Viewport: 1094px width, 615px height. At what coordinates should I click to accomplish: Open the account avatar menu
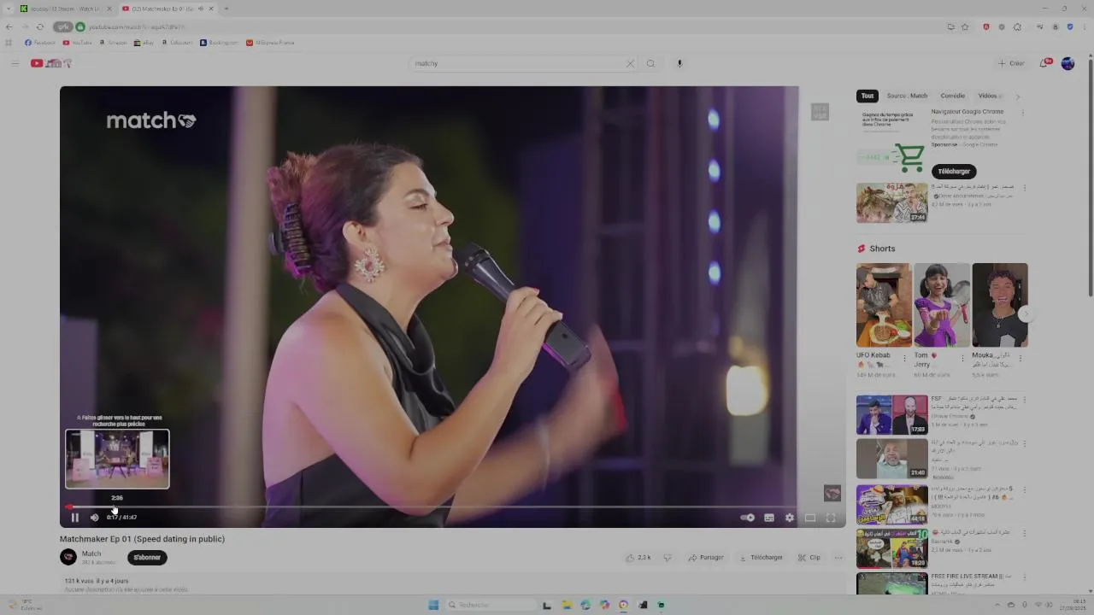point(1068,63)
